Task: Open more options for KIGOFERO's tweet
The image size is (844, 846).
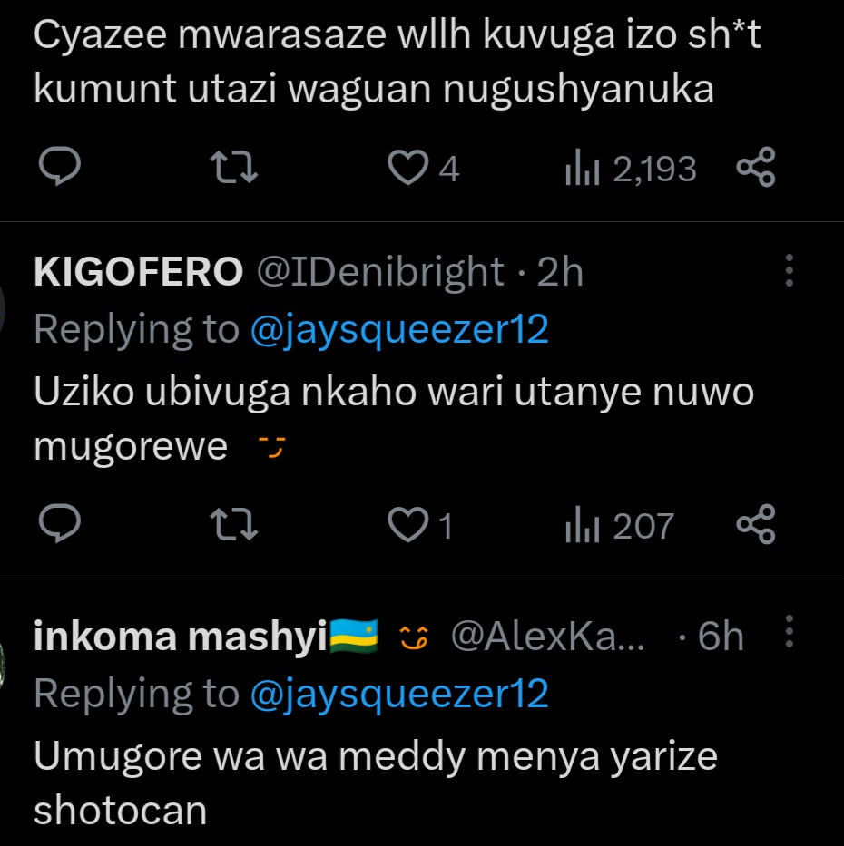Action: coord(790,270)
